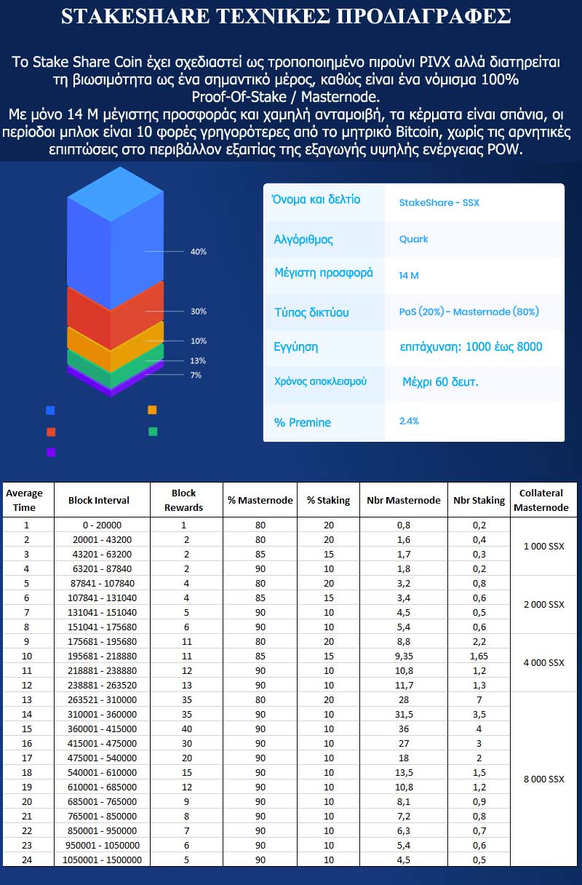
Task: Click the % Staking column header
Action: point(328,500)
